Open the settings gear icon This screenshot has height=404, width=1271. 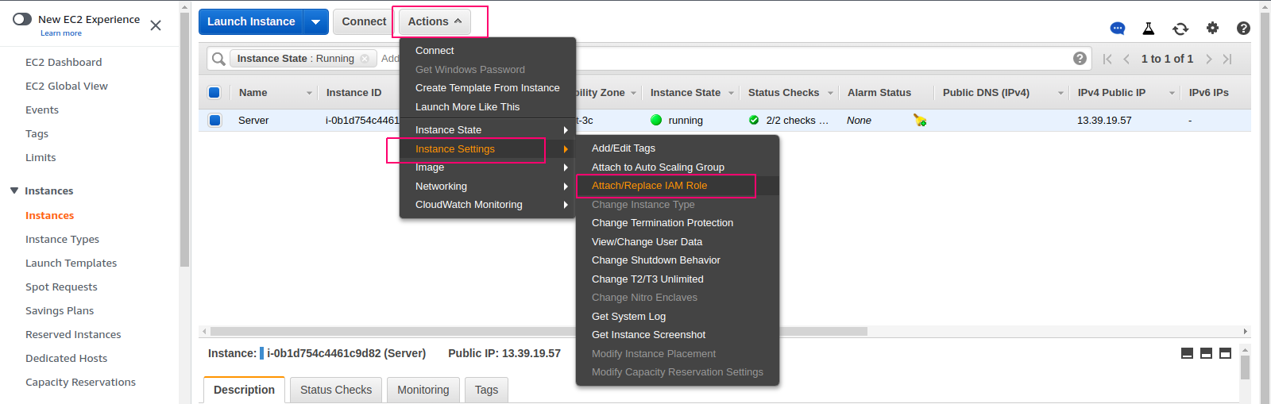[x=1212, y=28]
